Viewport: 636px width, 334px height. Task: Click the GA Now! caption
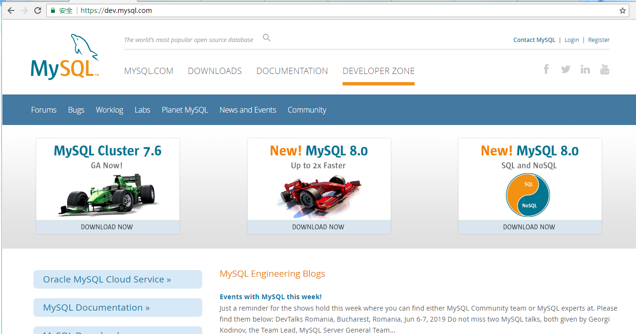click(107, 166)
